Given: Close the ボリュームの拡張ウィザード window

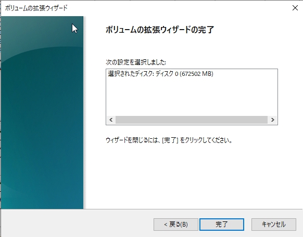Looking at the screenshot, I should [x=295, y=8].
